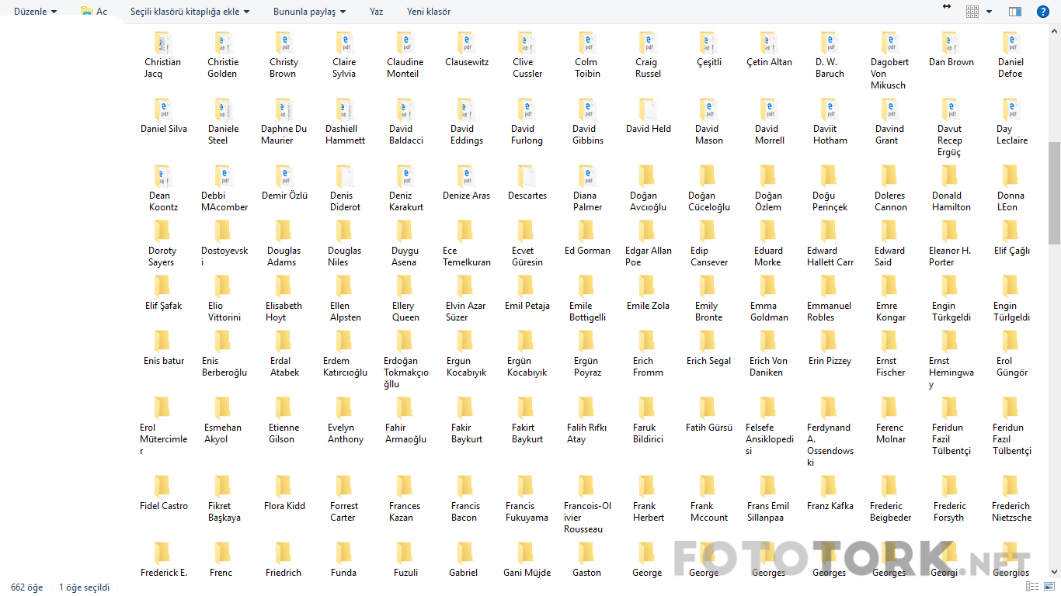Select the Edgar Allan Poe folder
Viewport: 1061px width, 596px height.
pyautogui.click(x=647, y=244)
